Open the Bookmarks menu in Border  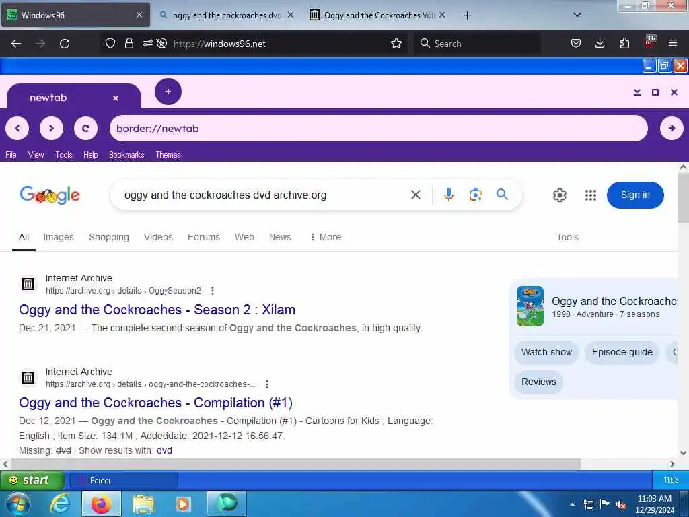126,155
